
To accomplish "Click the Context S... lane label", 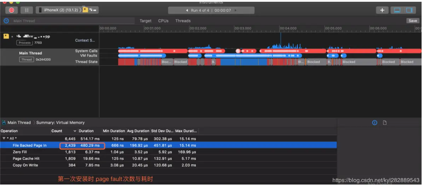I will [85, 40].
